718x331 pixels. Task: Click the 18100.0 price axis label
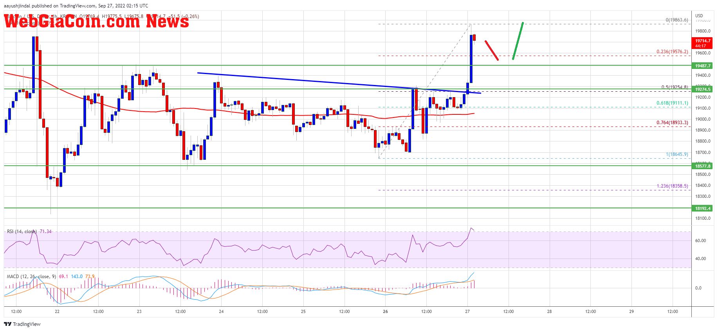pyautogui.click(x=703, y=218)
